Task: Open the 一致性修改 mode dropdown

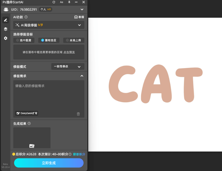Action: (68, 67)
